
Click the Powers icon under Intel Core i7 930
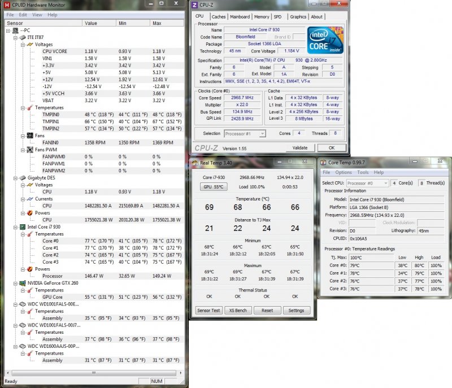(x=30, y=269)
